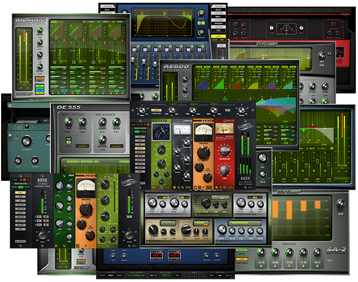Viewport: 358px width, 282px height.
Task: Click the Release knob under Knee in ML4000
Action: pyautogui.click(x=40, y=67)
